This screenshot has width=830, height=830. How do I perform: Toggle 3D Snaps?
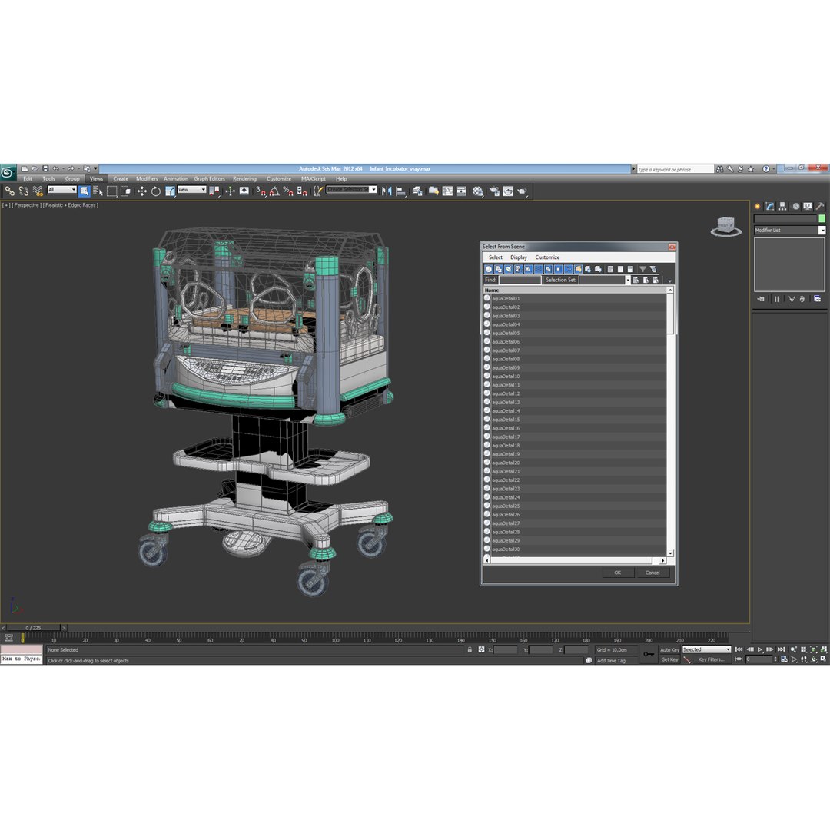[261, 191]
